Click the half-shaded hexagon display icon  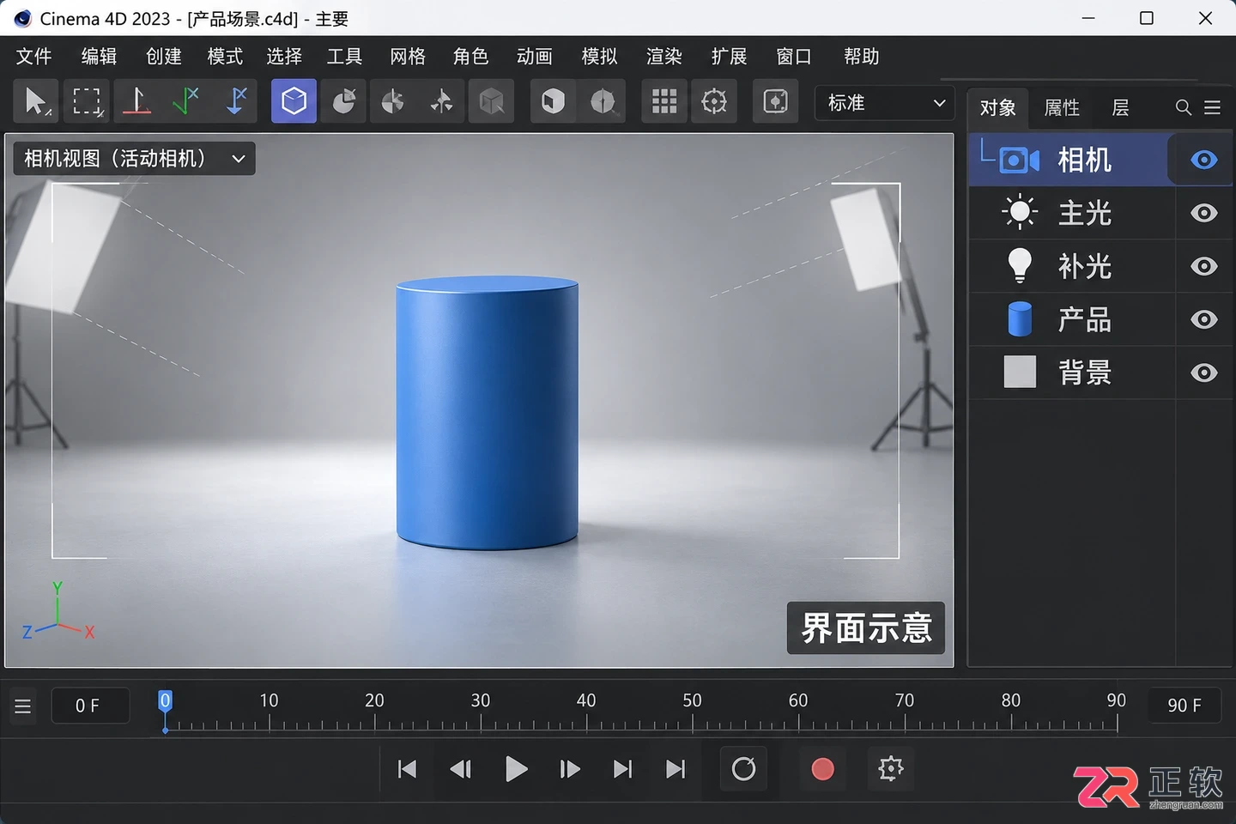(603, 101)
